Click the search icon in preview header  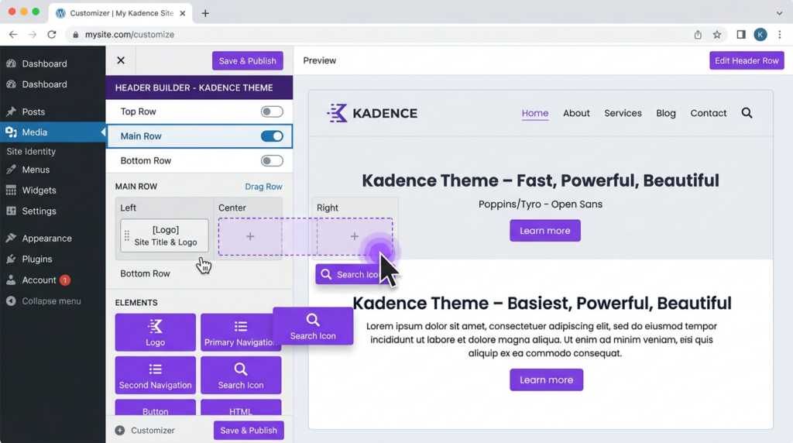coord(747,113)
